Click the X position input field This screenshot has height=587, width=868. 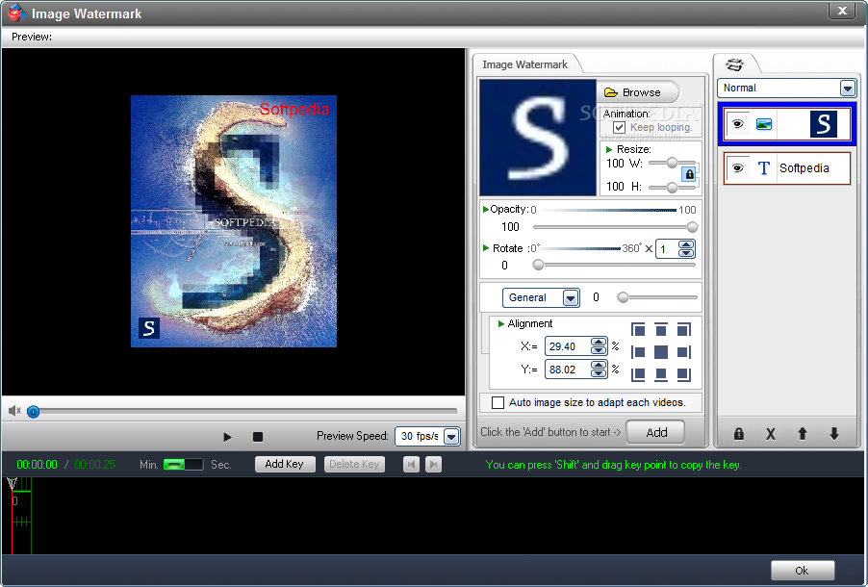pos(568,346)
